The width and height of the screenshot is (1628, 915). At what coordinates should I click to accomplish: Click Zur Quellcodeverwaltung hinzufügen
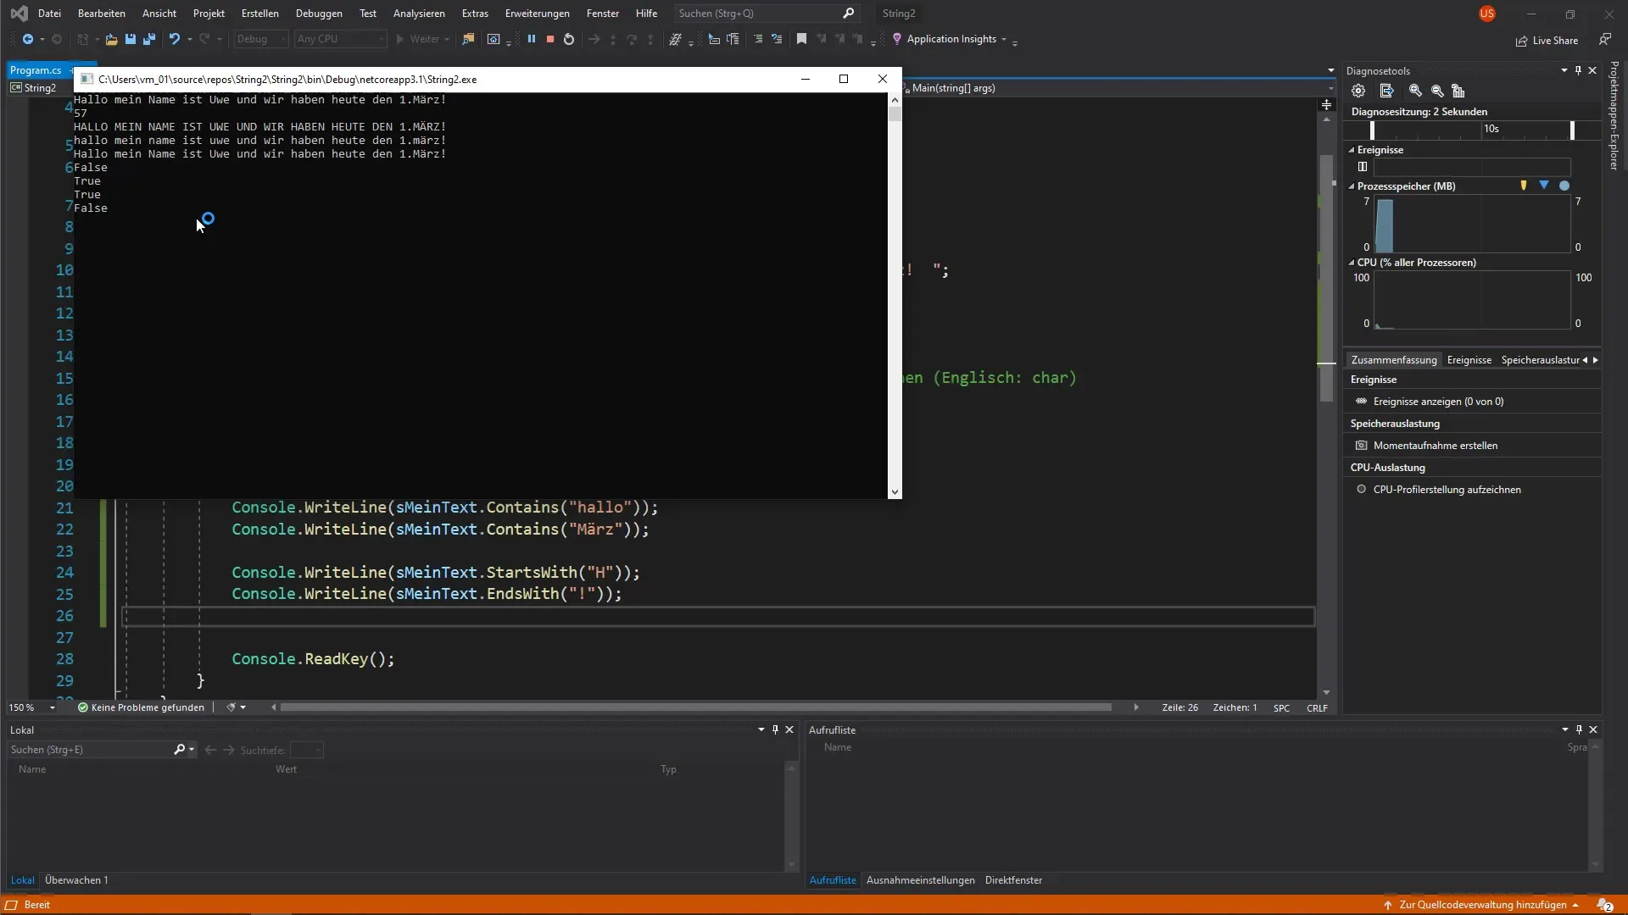[x=1482, y=905]
